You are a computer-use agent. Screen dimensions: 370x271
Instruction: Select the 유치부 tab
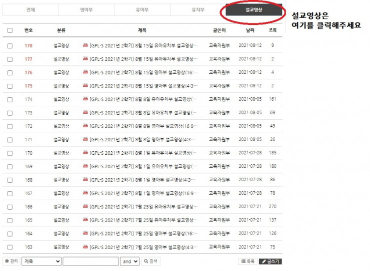coord(198,10)
